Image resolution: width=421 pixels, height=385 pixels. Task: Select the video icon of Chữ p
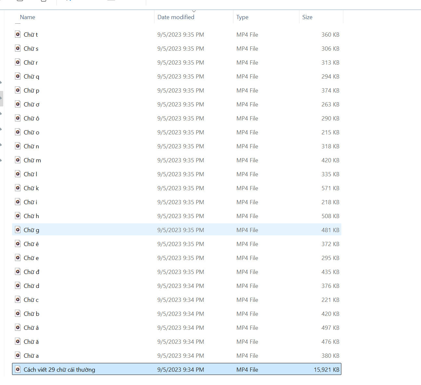coord(18,90)
